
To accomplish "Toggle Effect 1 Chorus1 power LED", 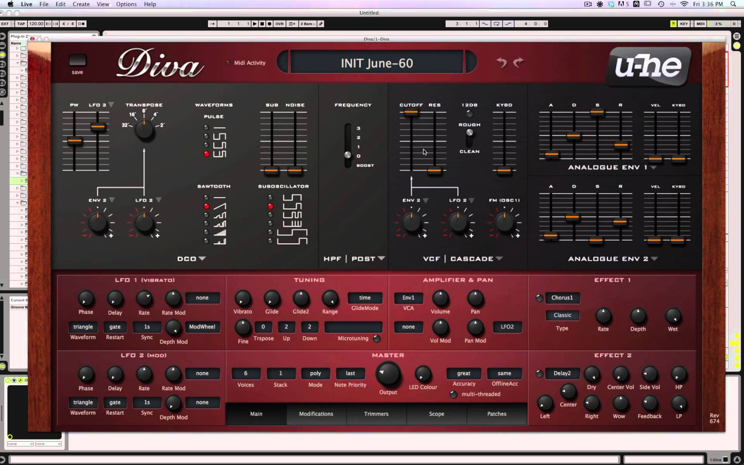I will (x=539, y=298).
